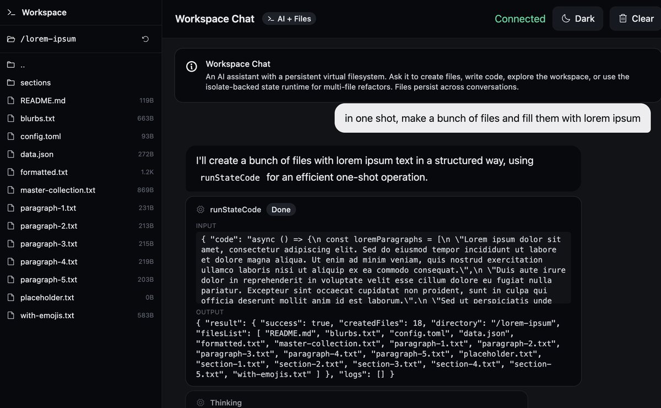Open master-collection.txt file

[x=80, y=190]
